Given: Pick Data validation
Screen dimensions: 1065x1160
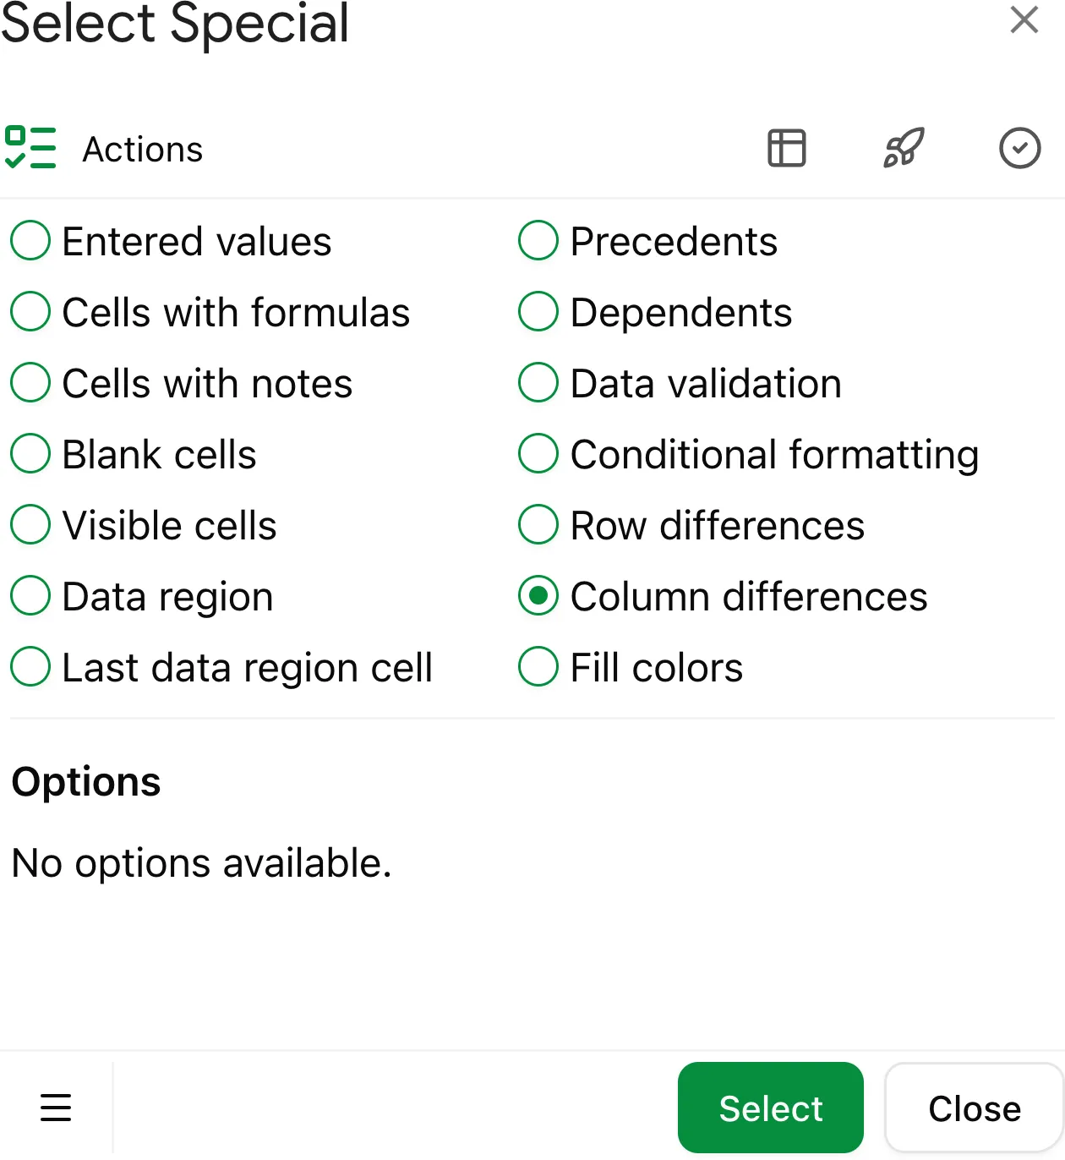Looking at the screenshot, I should [x=538, y=382].
